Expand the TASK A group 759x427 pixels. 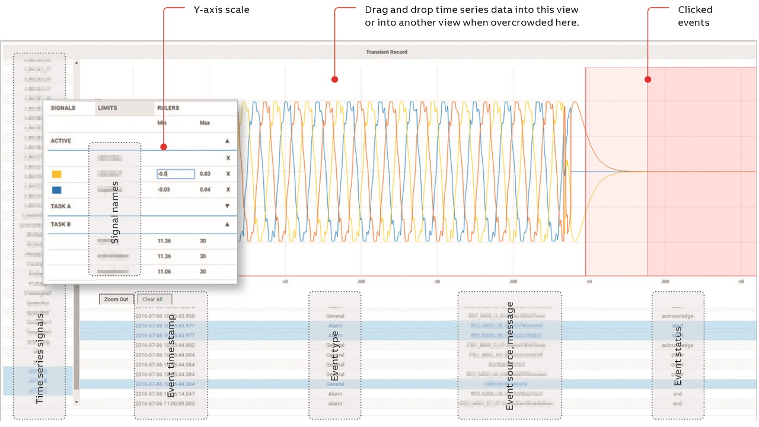tap(228, 206)
